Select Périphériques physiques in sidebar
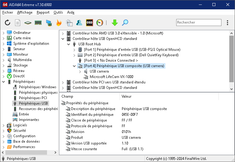The width and height of the screenshot is (235, 162). click(x=38, y=92)
